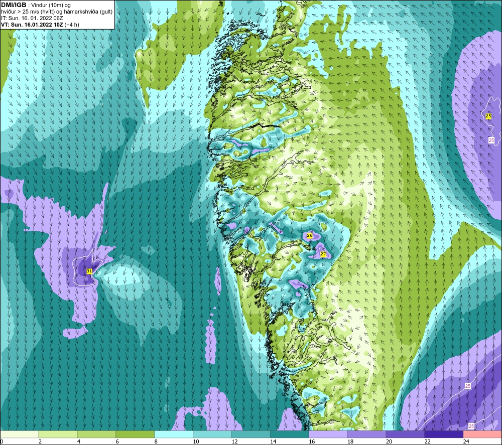The image size is (502, 445).
Task: Click the scale label 22
Action: (x=427, y=441)
